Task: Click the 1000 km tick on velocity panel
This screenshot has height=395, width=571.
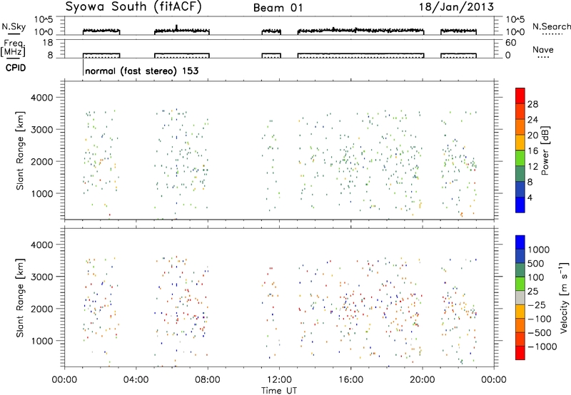Action: pos(41,341)
